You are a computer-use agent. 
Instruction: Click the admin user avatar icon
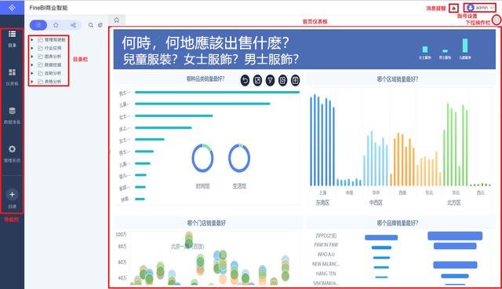click(x=471, y=7)
